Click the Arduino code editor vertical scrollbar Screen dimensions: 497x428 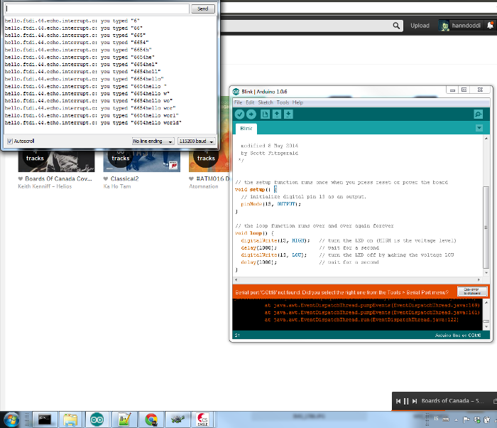[486, 228]
